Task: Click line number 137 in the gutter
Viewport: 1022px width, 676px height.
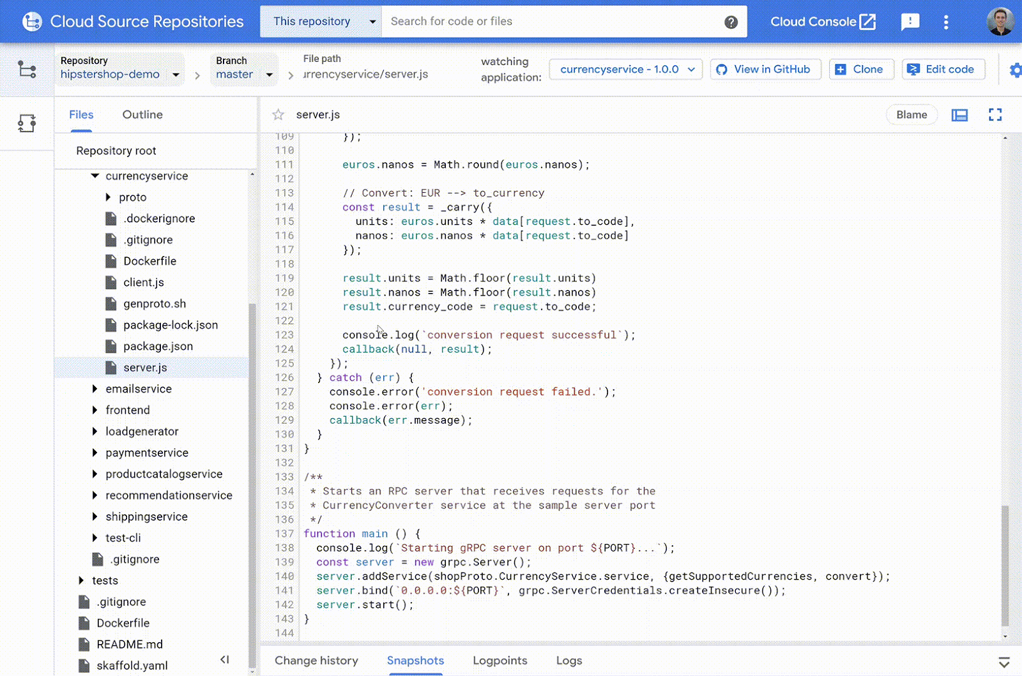Action: pos(284,534)
